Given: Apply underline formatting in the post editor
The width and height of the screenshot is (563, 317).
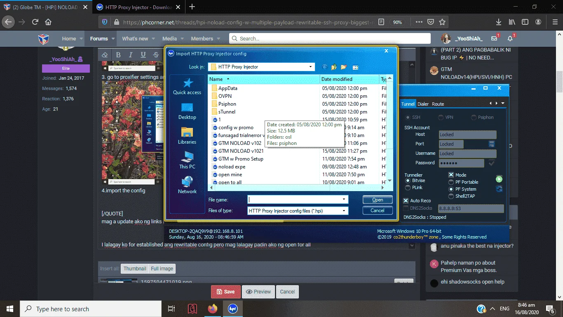Looking at the screenshot, I should (x=143, y=55).
